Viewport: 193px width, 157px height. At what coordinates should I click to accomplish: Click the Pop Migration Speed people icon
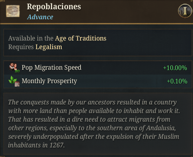(14, 68)
